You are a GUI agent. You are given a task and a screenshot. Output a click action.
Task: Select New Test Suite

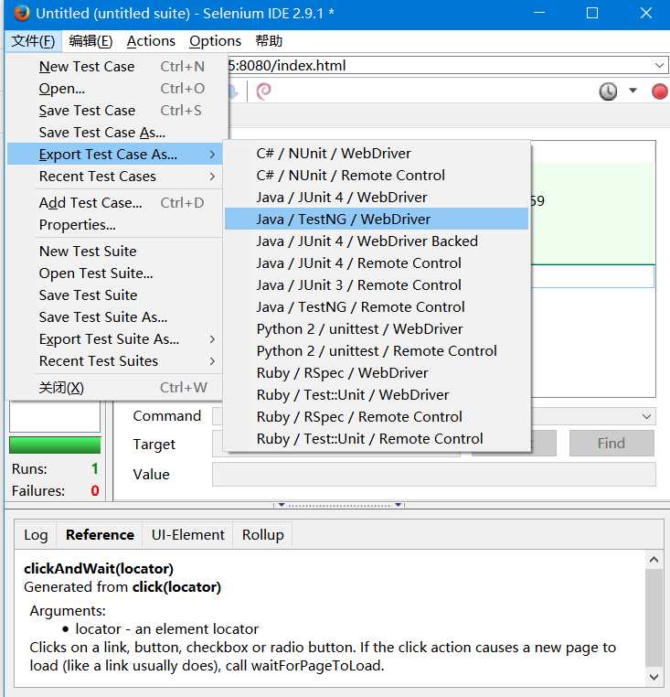(114, 252)
